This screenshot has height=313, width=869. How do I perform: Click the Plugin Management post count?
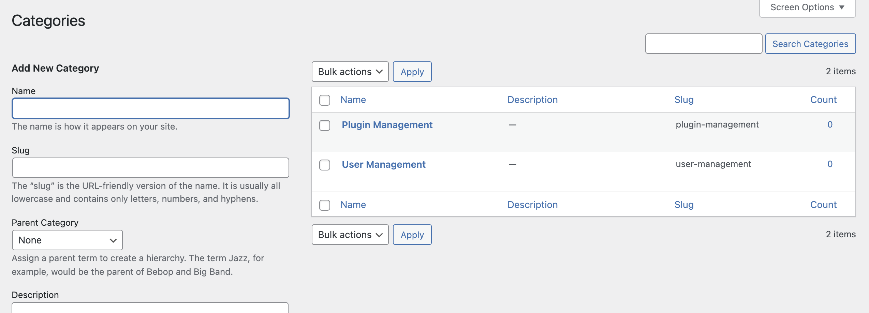[x=830, y=125]
